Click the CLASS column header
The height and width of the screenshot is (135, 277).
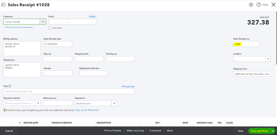(x=230, y=123)
